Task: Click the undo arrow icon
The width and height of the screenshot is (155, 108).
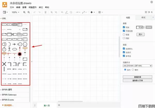Action: click(x=35, y=12)
